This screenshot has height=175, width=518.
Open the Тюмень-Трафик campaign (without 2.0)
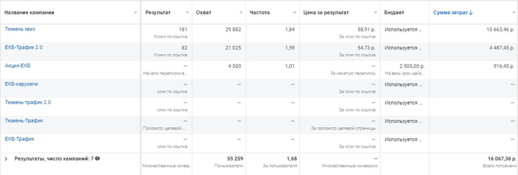pos(24,120)
